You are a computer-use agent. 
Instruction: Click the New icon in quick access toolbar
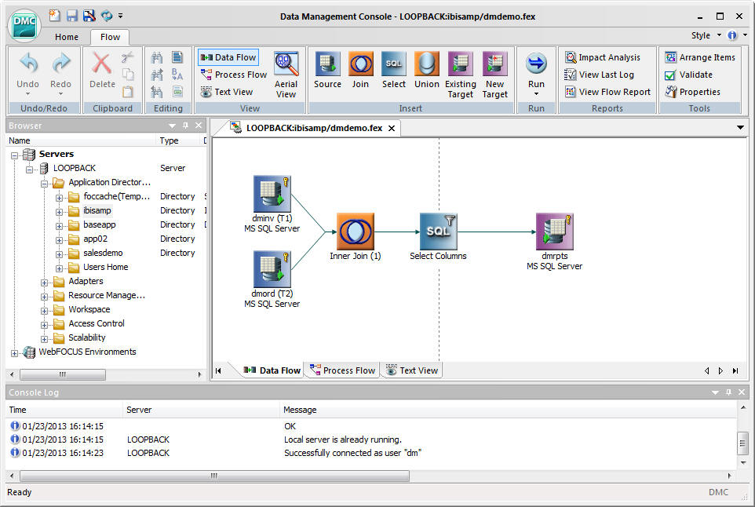coord(54,16)
